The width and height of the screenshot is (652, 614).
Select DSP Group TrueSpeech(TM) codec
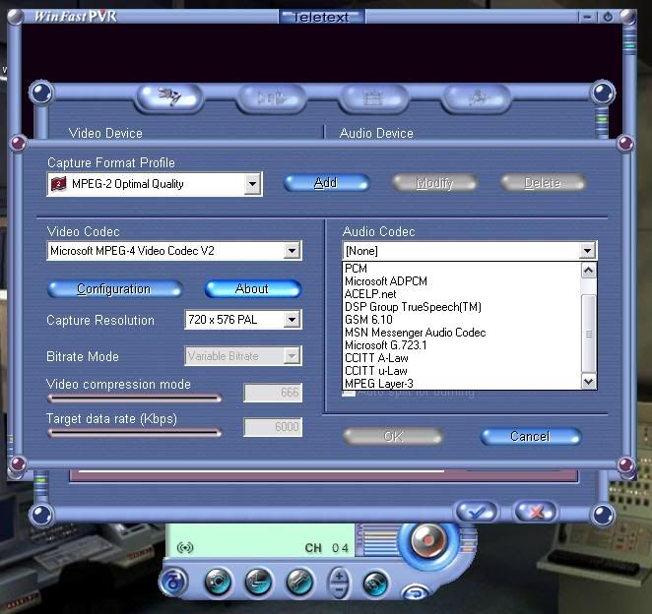click(462, 307)
